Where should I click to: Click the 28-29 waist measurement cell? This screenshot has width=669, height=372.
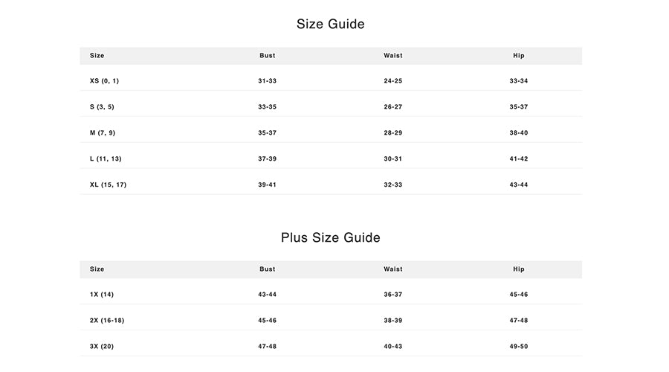(x=392, y=133)
